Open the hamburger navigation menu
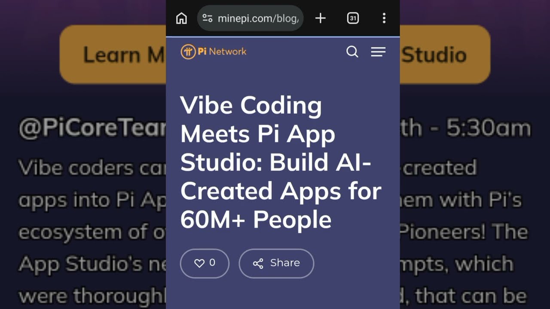 (378, 52)
